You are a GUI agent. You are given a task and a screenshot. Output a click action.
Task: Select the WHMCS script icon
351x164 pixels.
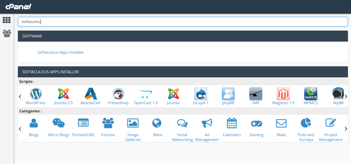click(310, 94)
